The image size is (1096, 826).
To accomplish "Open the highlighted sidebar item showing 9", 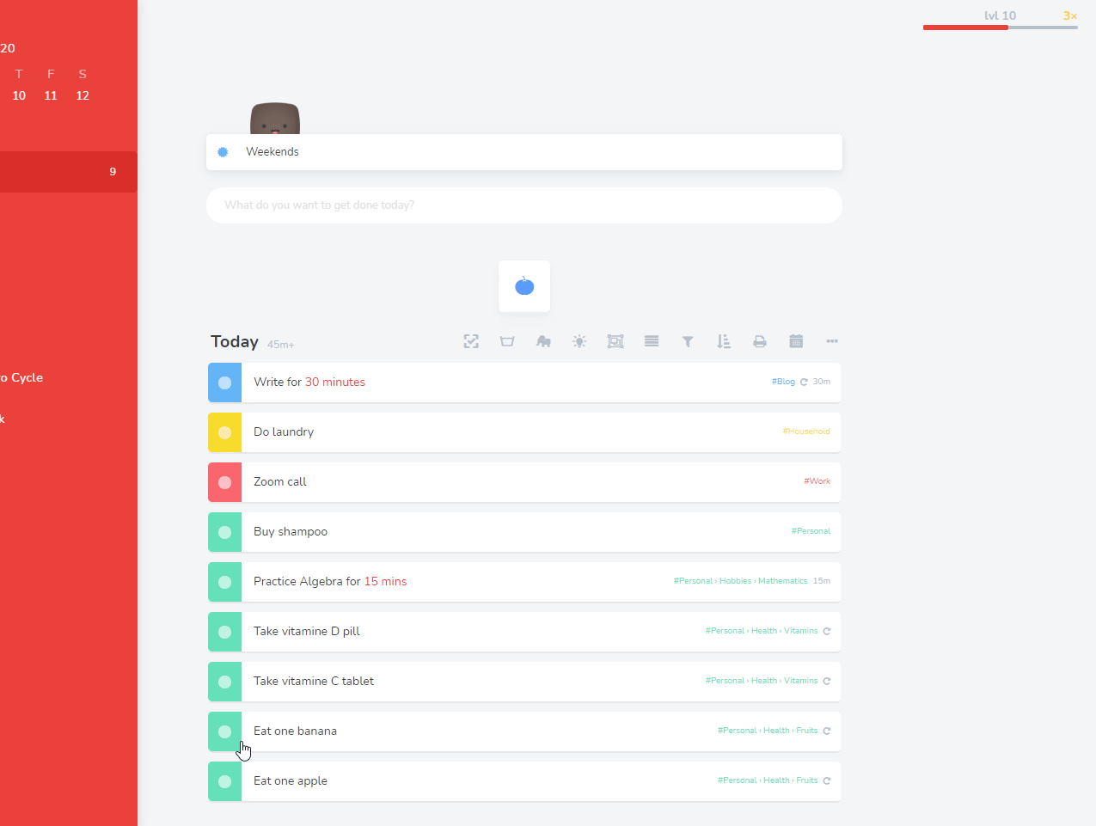I will (69, 172).
